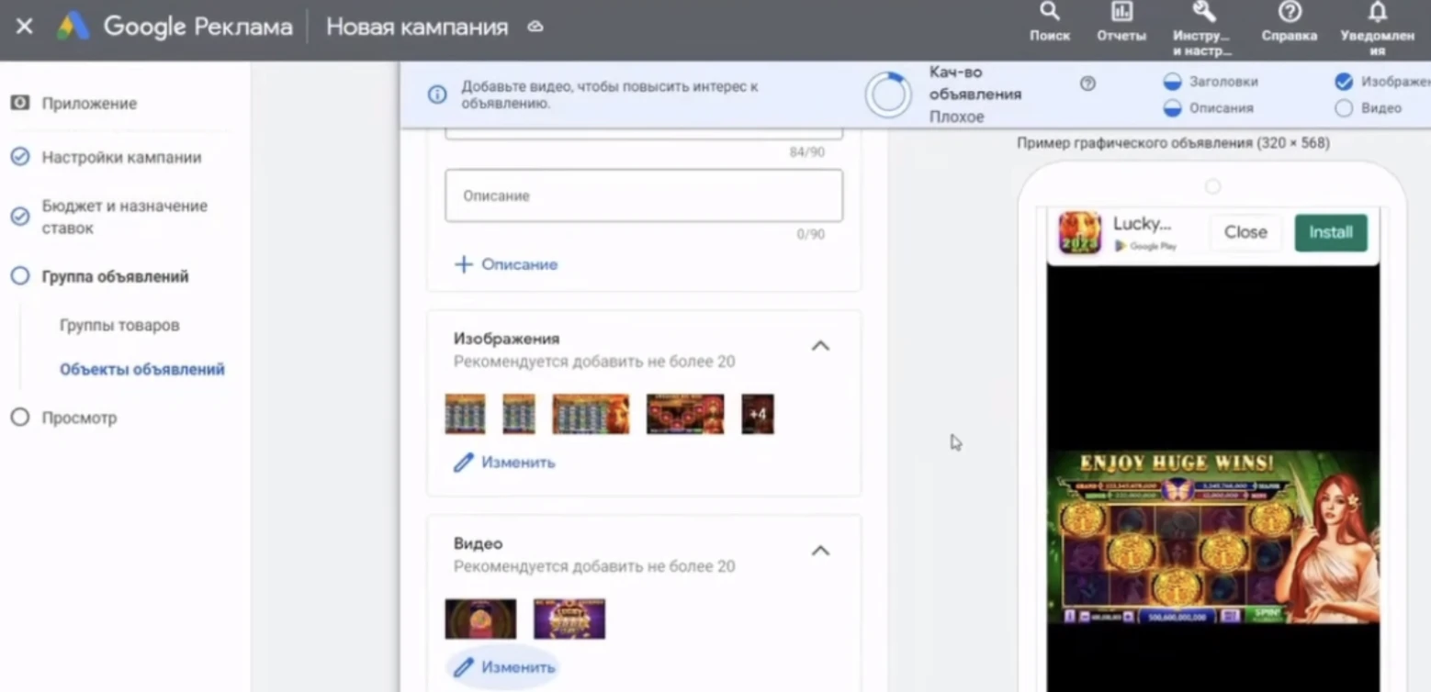Click the Плохое ad quality rating text

click(x=956, y=117)
